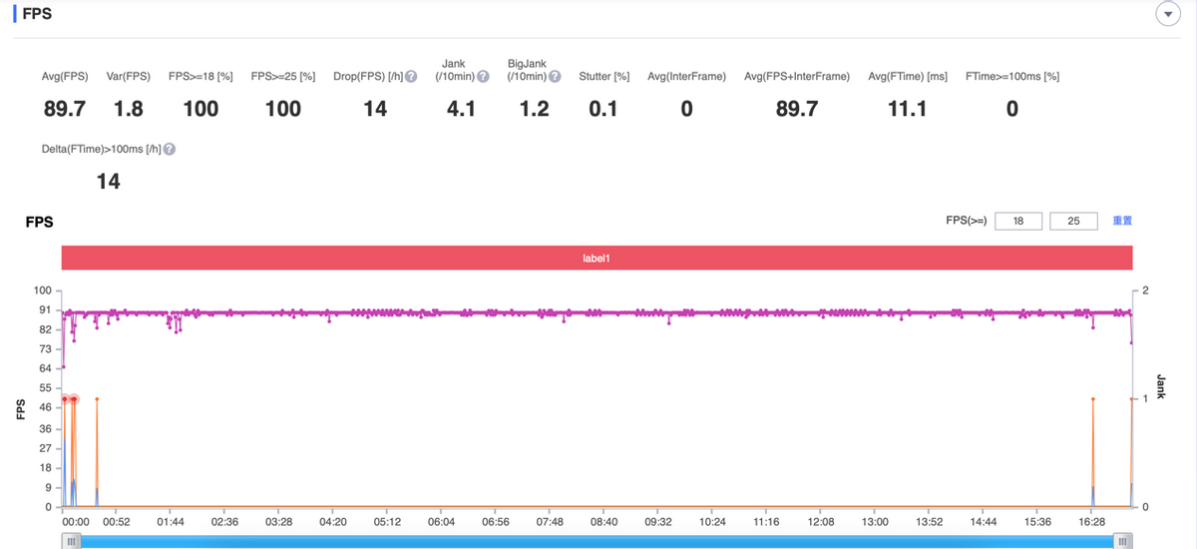
Task: Show help for Delta(FTime)>100ms via its icon
Action: point(170,149)
